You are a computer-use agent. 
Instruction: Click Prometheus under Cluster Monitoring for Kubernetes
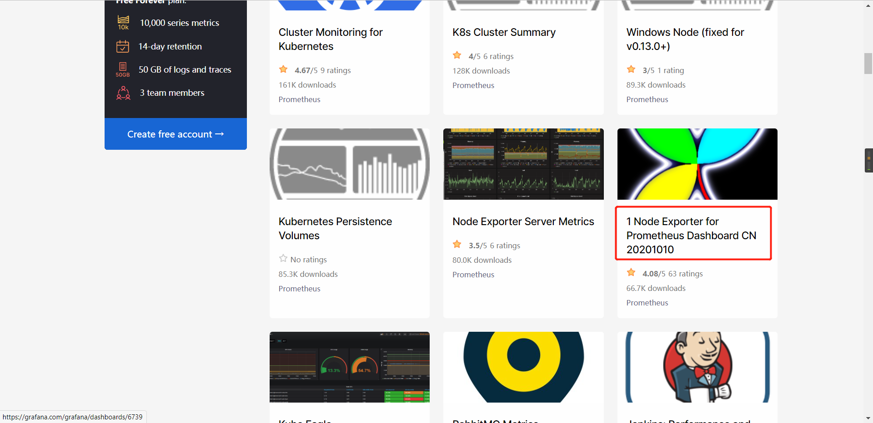[299, 99]
